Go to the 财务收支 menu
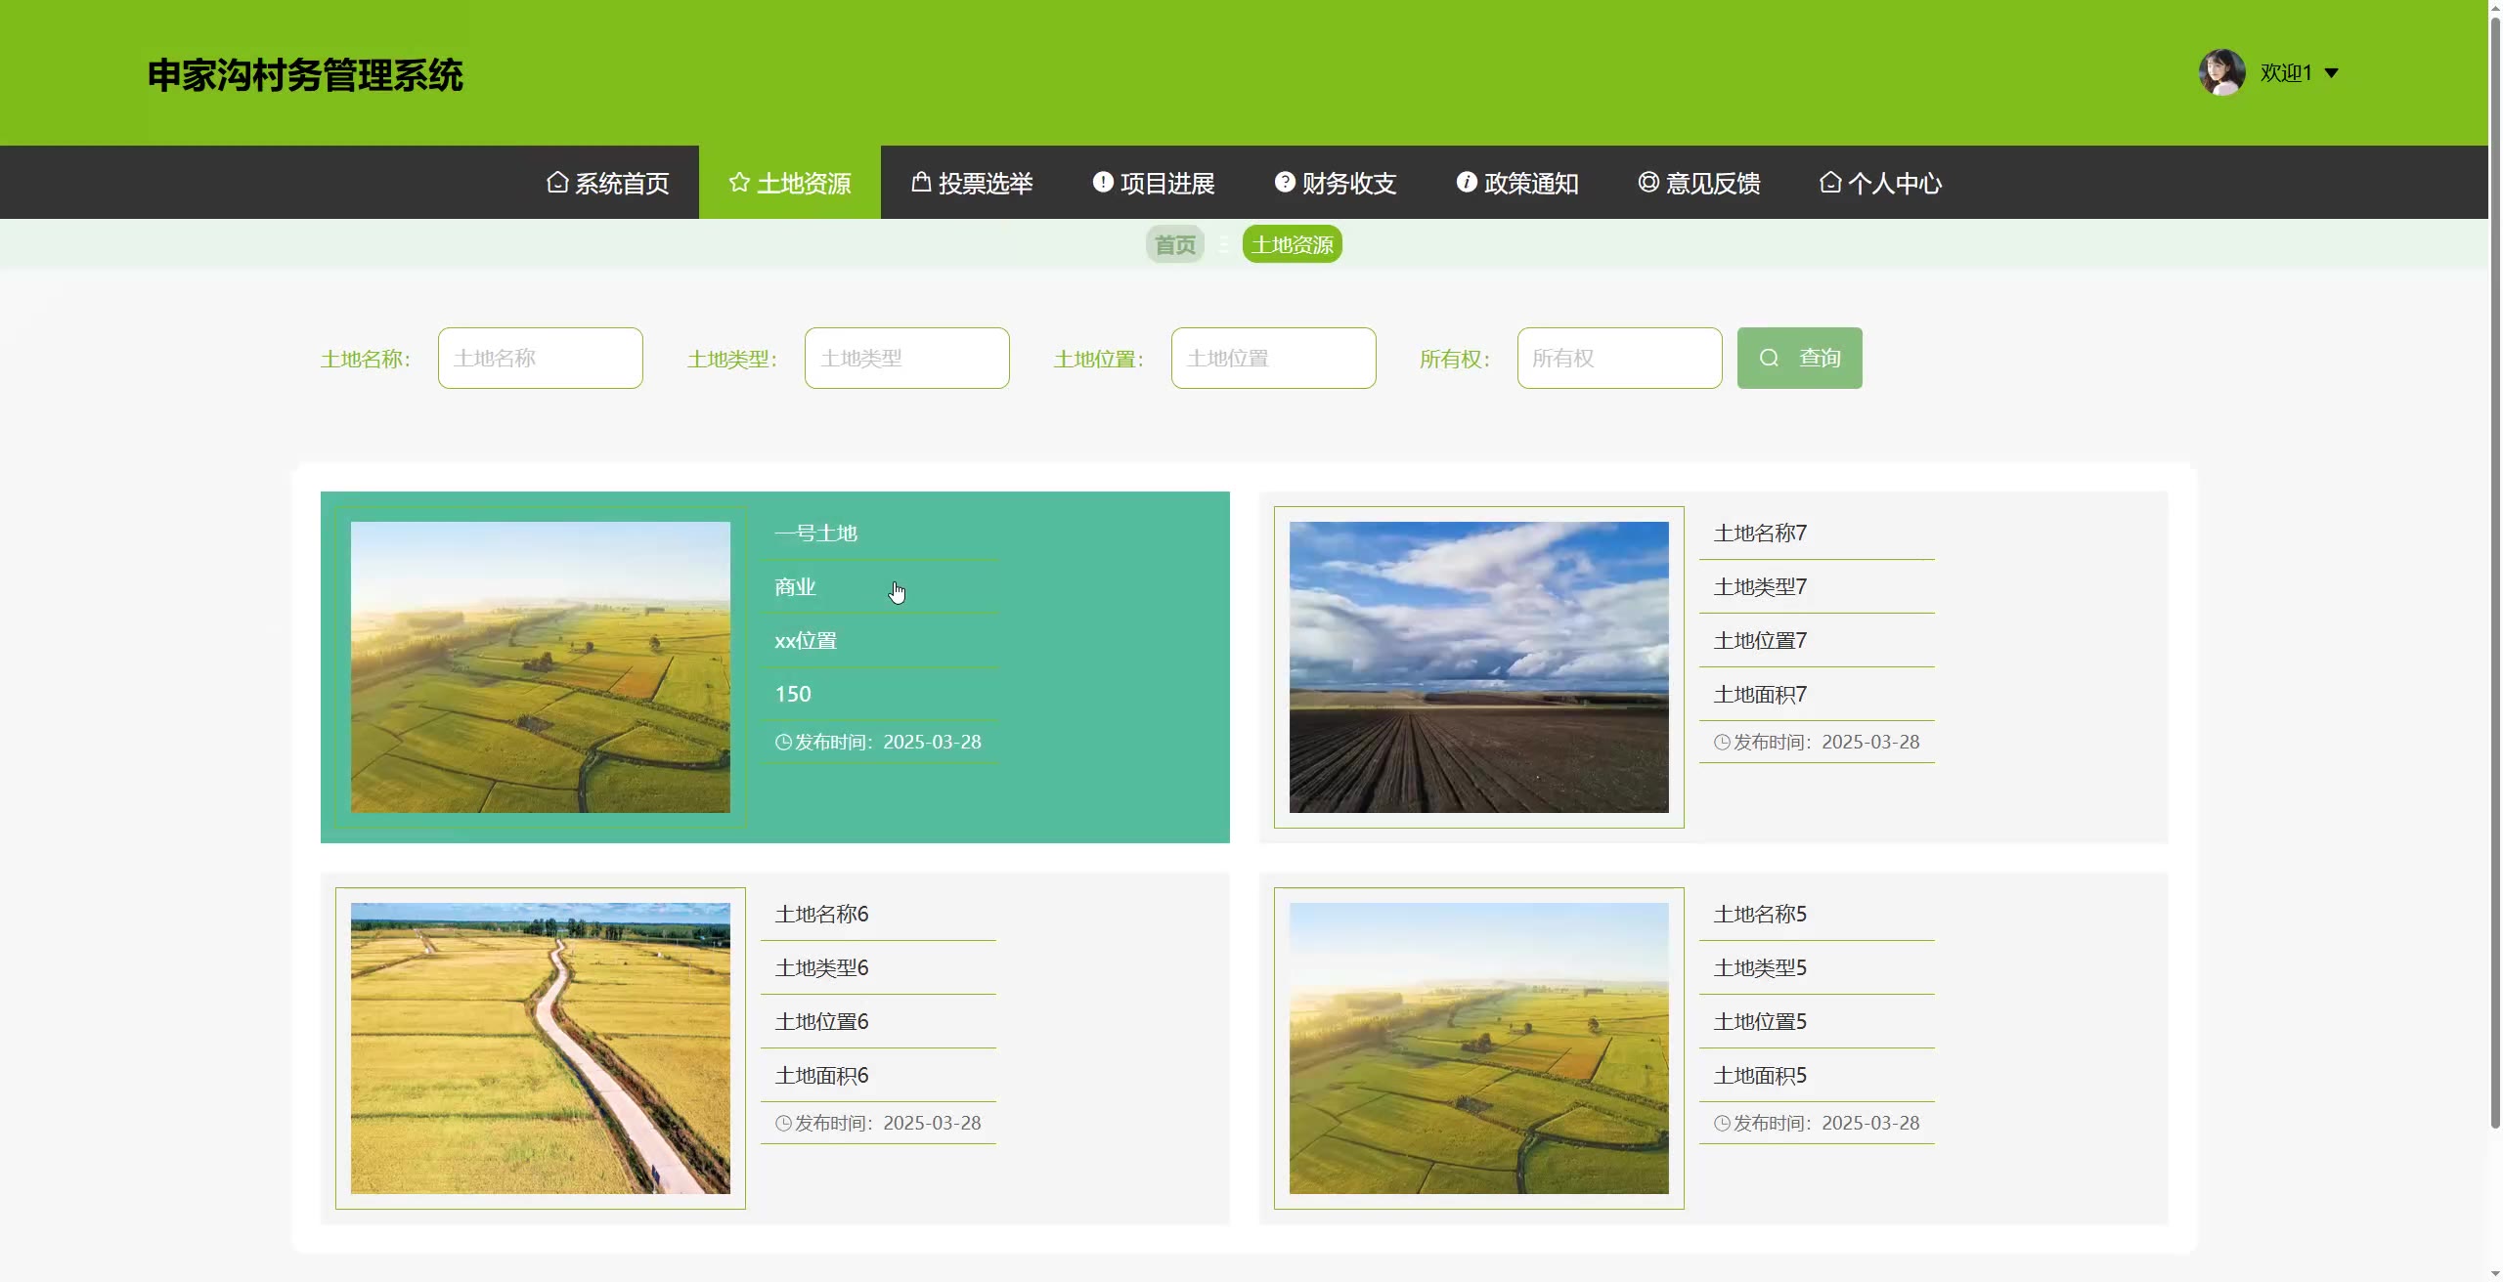2503x1282 pixels. point(1348,183)
